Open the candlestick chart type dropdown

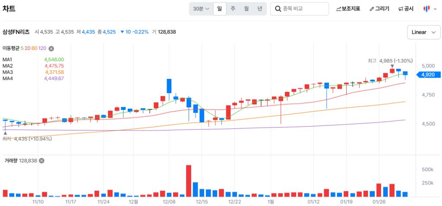[430, 9]
